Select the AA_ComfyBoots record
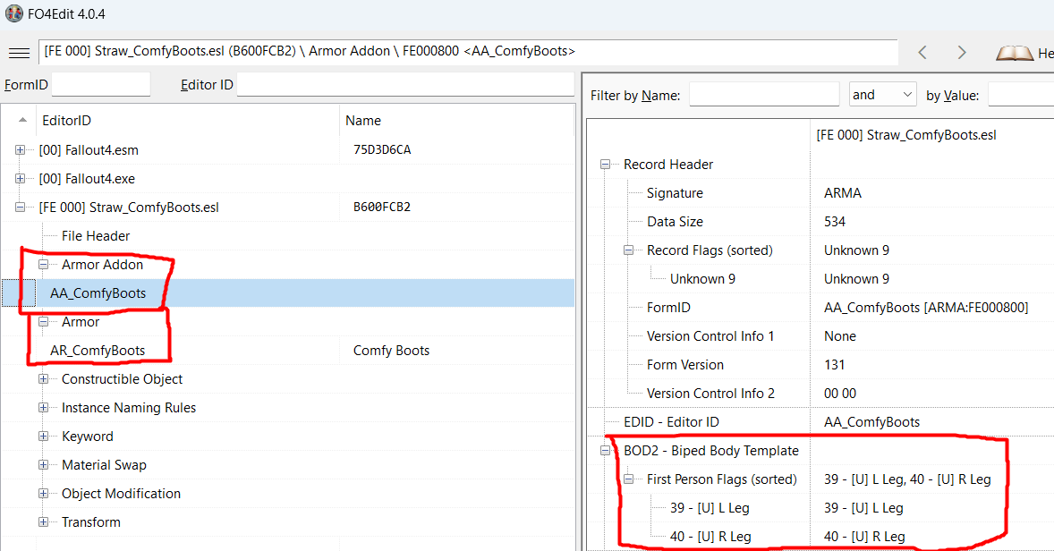Screen dimensions: 1054x551 pyautogui.click(x=98, y=293)
